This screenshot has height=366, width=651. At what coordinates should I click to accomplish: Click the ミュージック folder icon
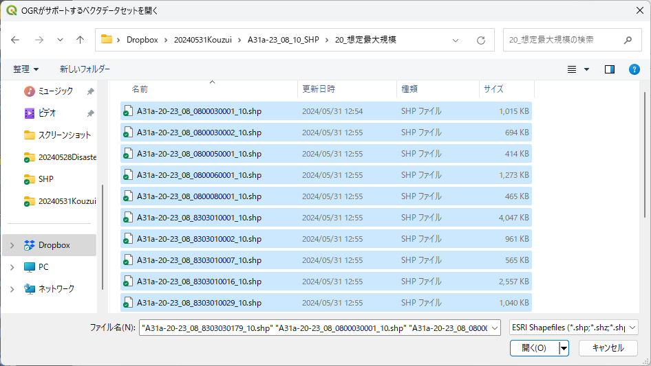(x=30, y=91)
